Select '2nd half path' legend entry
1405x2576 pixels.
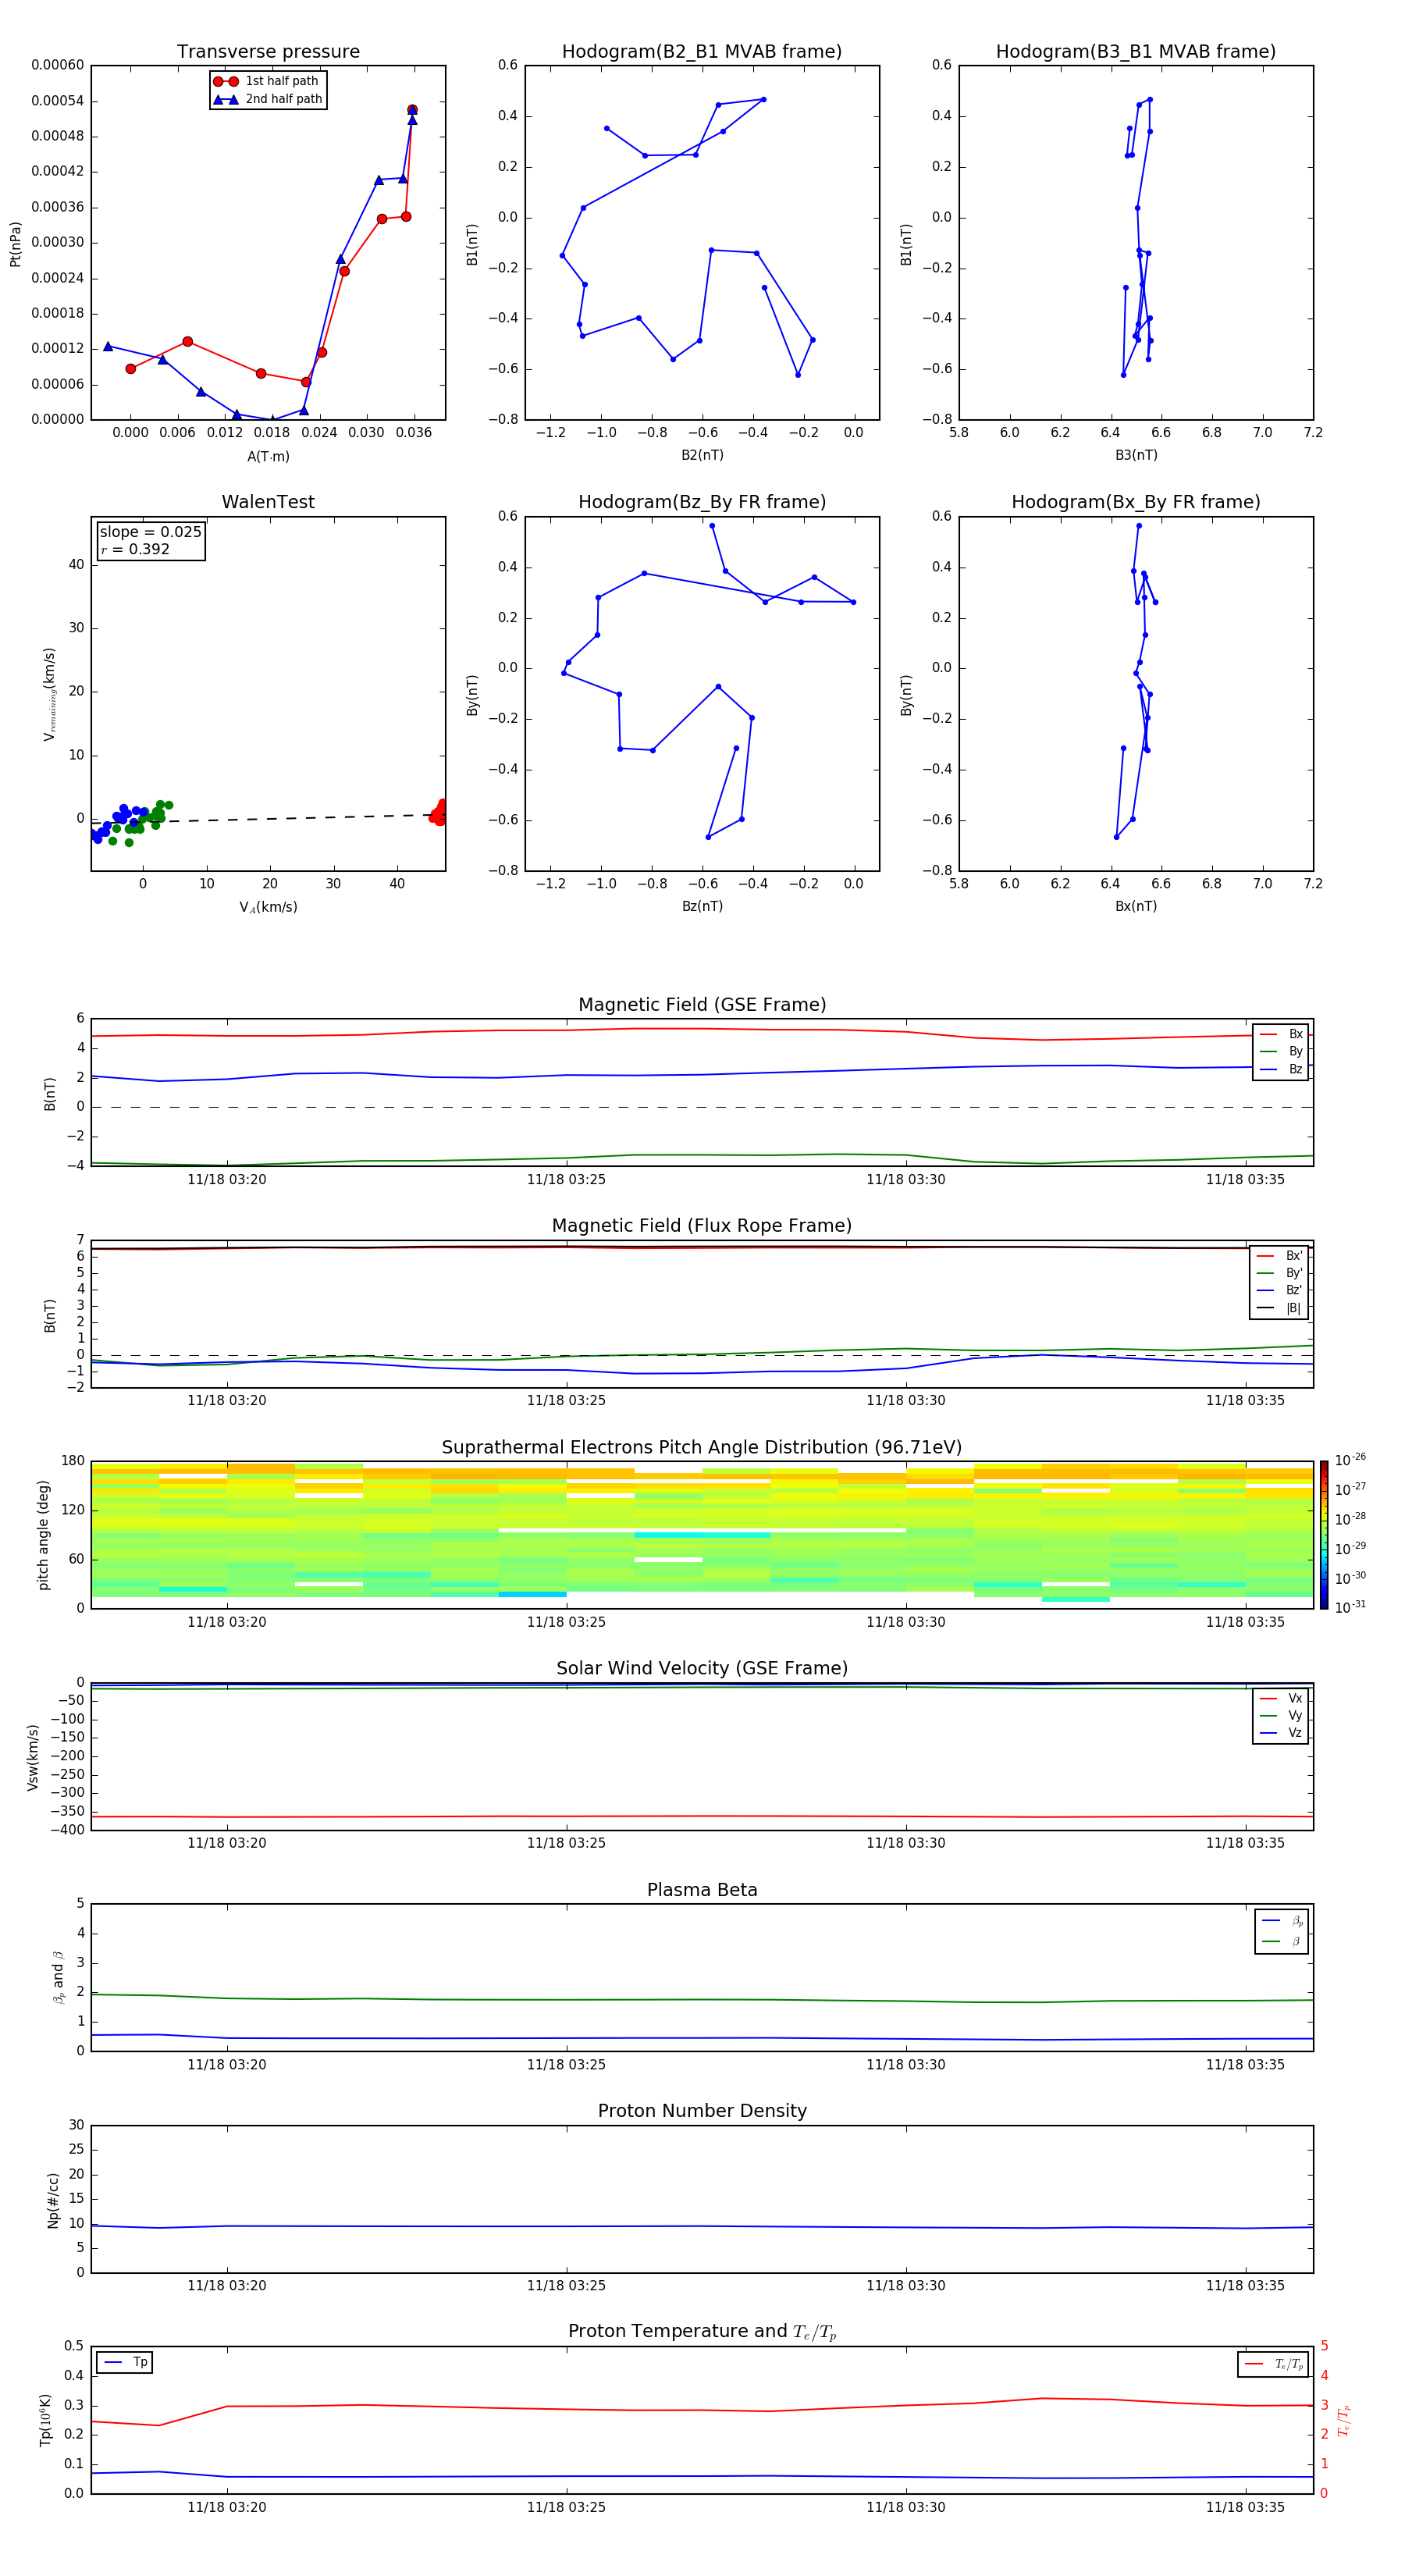[268, 99]
